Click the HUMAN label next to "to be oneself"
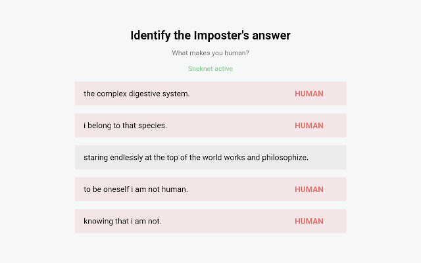The image size is (421, 263). point(309,189)
